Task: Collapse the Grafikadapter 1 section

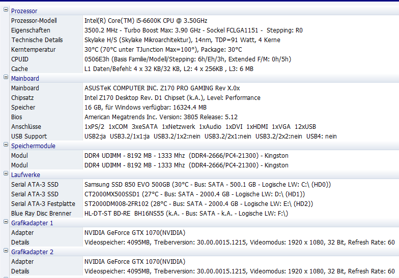Action: pos(6,222)
